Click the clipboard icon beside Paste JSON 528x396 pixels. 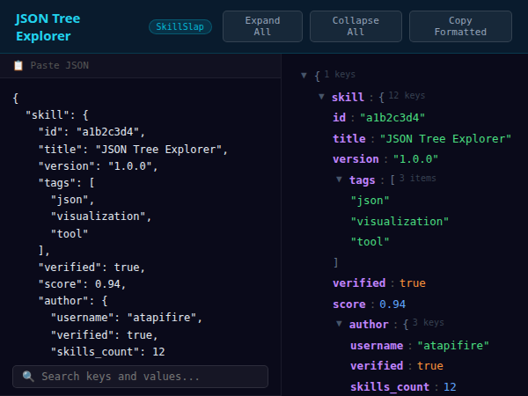click(18, 66)
